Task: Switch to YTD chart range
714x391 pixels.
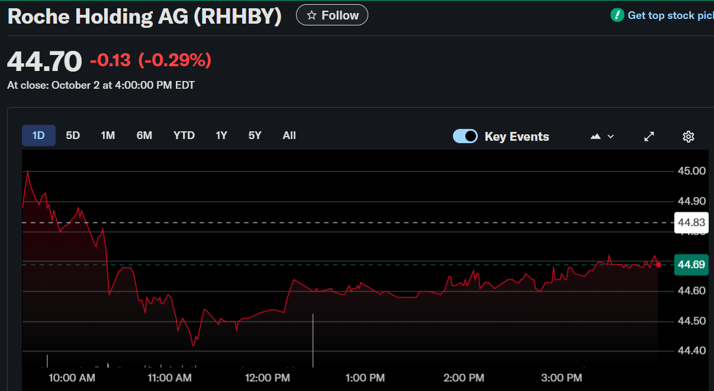Action: [x=184, y=135]
